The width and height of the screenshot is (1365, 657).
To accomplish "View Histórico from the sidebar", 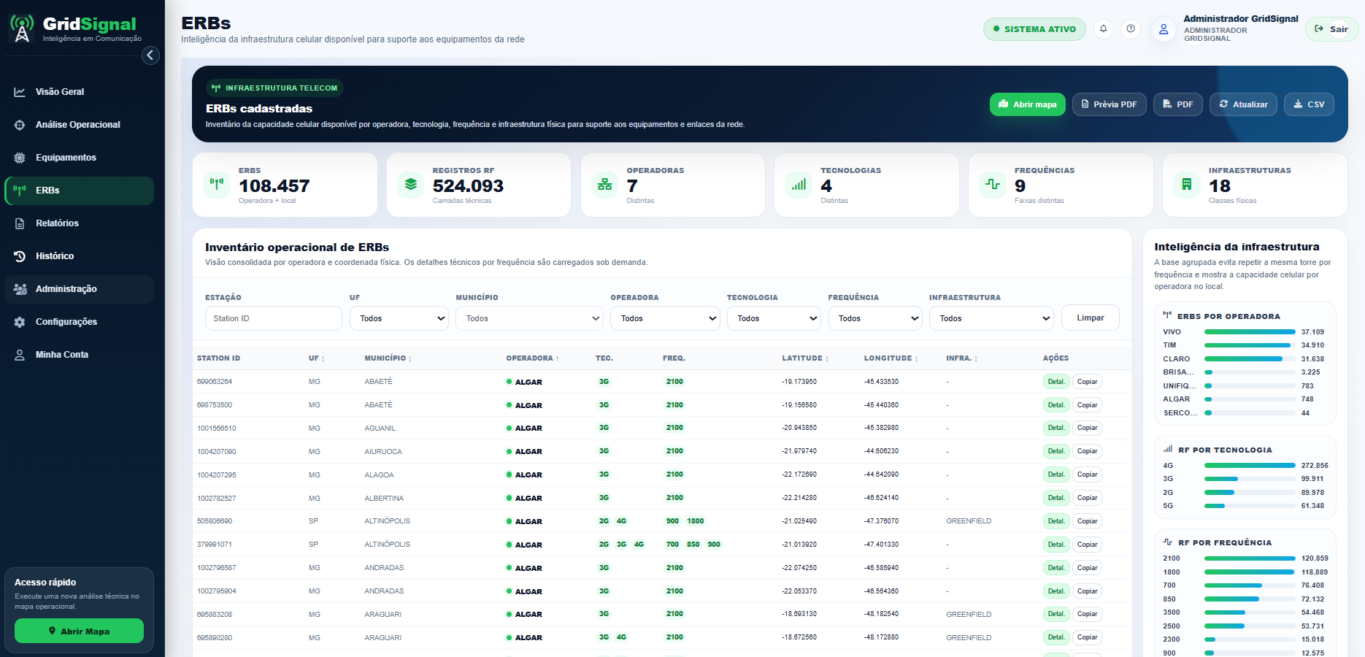I will click(79, 256).
